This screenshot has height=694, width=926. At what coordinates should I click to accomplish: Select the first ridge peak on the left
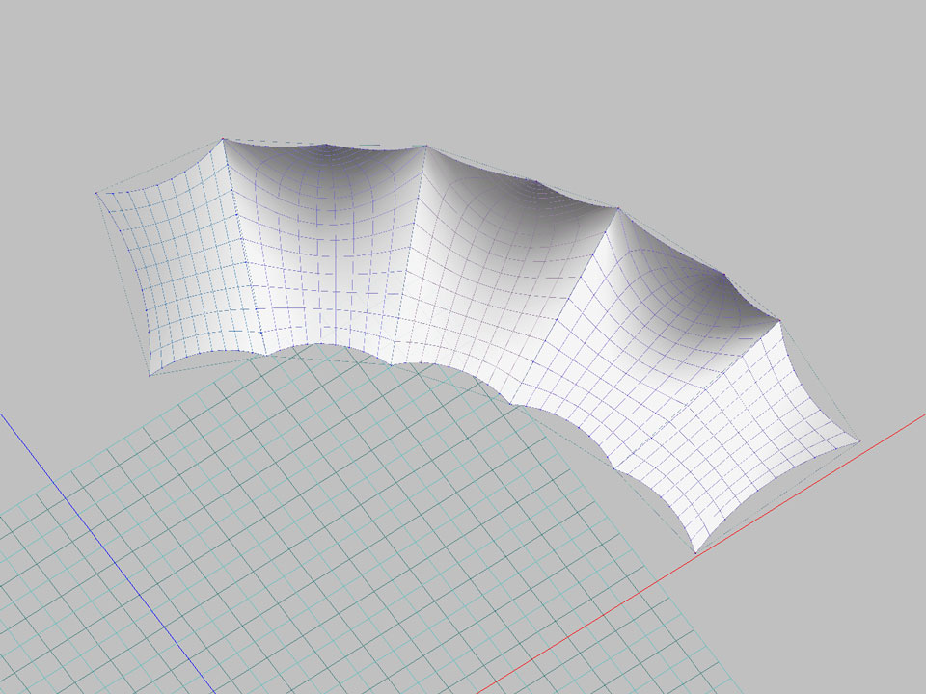pyautogui.click(x=223, y=139)
